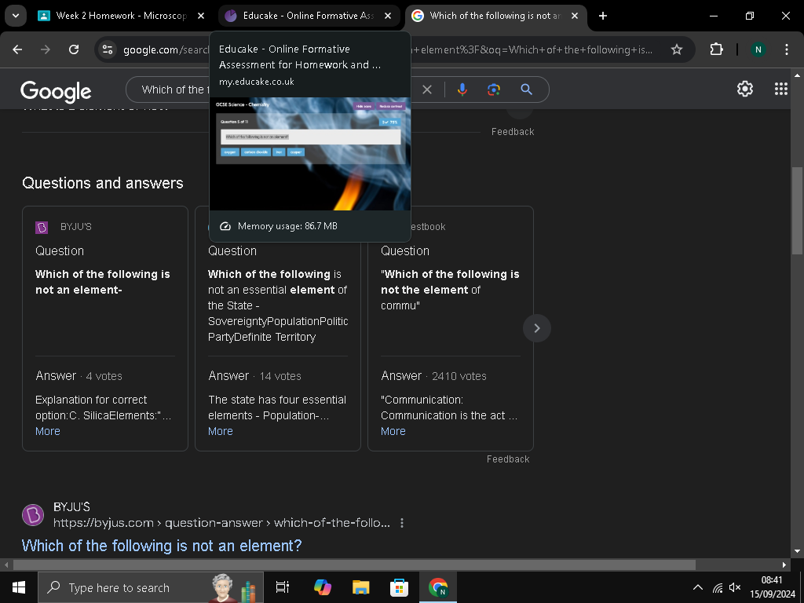Image resolution: width=804 pixels, height=603 pixels.
Task: Close the Google search tab
Action: 575,16
